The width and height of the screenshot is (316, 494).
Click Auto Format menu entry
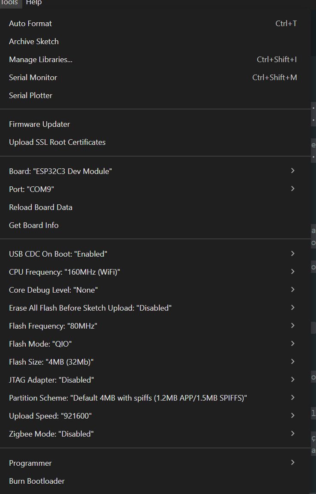pyautogui.click(x=30, y=24)
